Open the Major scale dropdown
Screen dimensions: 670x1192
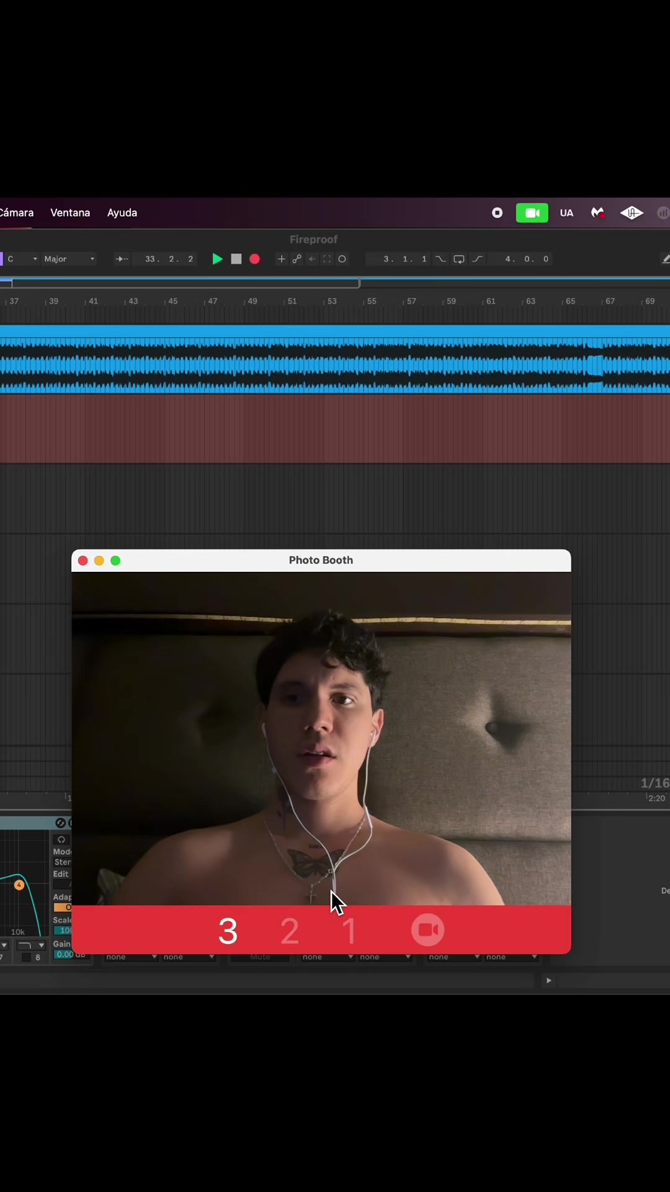pyautogui.click(x=69, y=259)
